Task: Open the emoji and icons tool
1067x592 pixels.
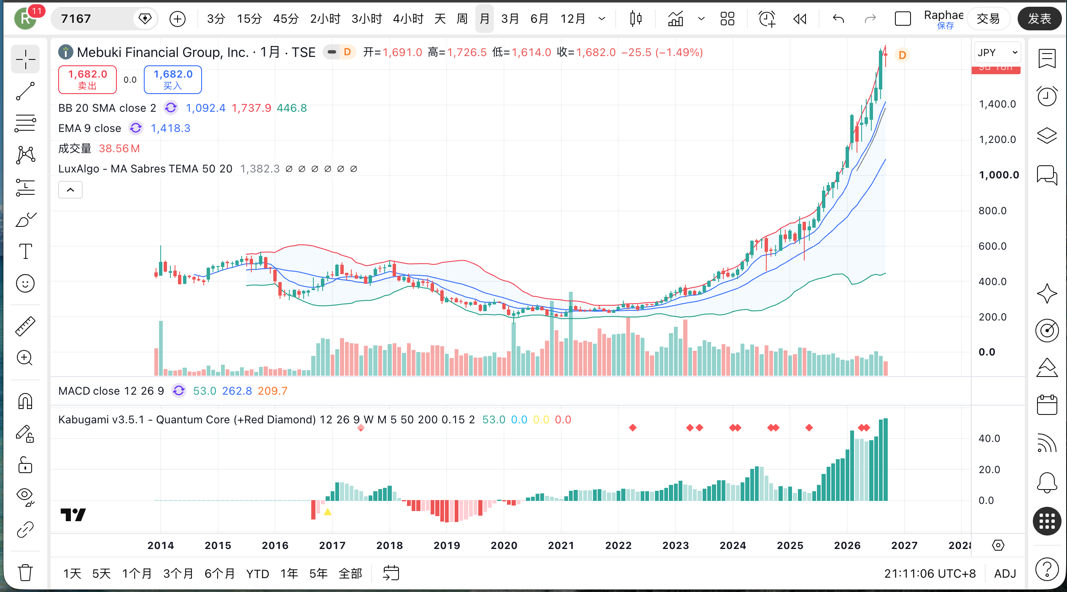Action: click(25, 283)
